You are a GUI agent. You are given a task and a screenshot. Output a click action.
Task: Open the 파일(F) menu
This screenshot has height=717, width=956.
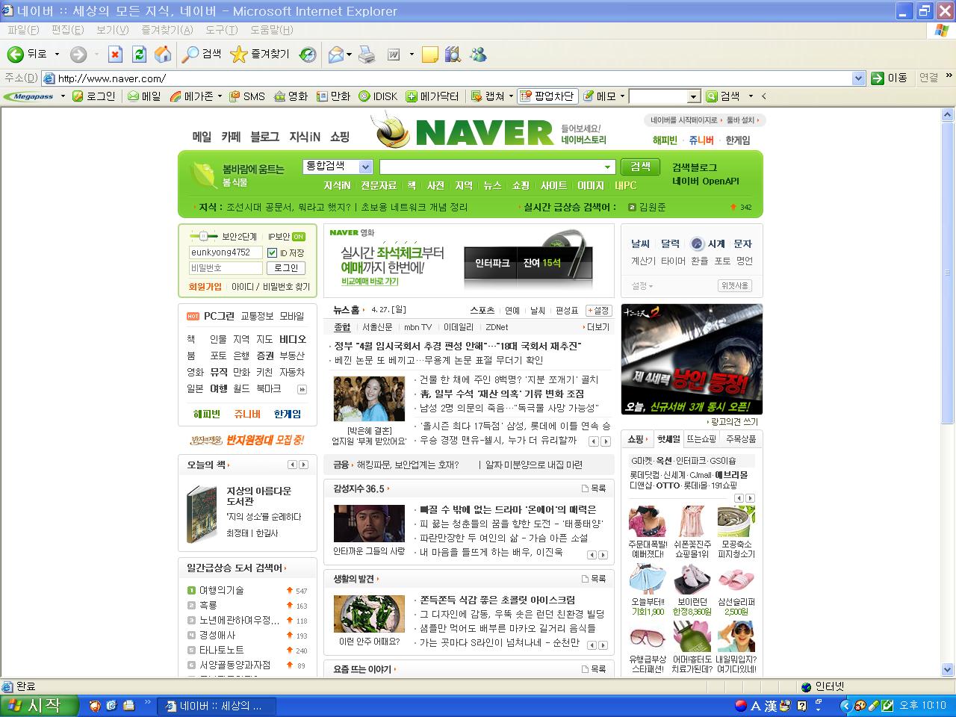(23, 30)
